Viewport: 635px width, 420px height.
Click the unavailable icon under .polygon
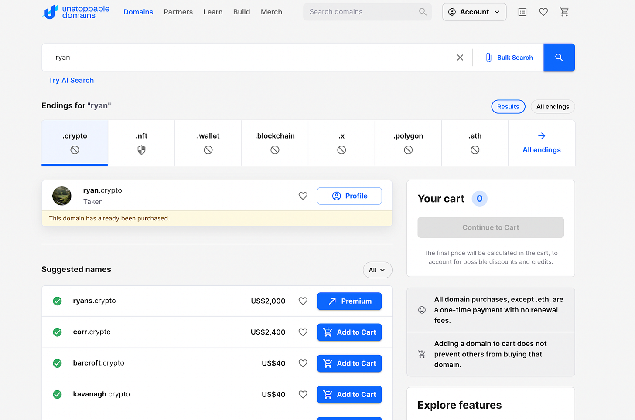point(408,150)
